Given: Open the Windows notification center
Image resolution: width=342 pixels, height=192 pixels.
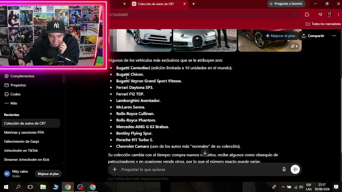Looking at the screenshot, I should point(336,187).
